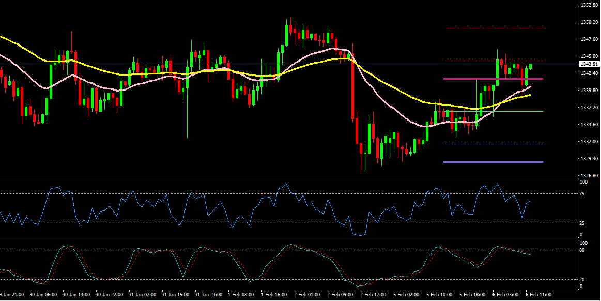Click the 80 level label in stochastic panel
This screenshot has width=601, height=301.
584,250
